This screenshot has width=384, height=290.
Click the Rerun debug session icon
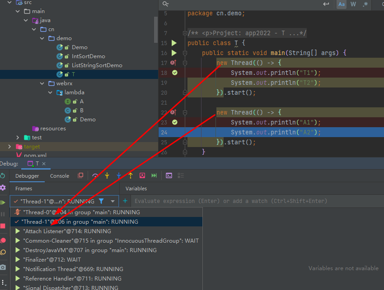coord(3,175)
